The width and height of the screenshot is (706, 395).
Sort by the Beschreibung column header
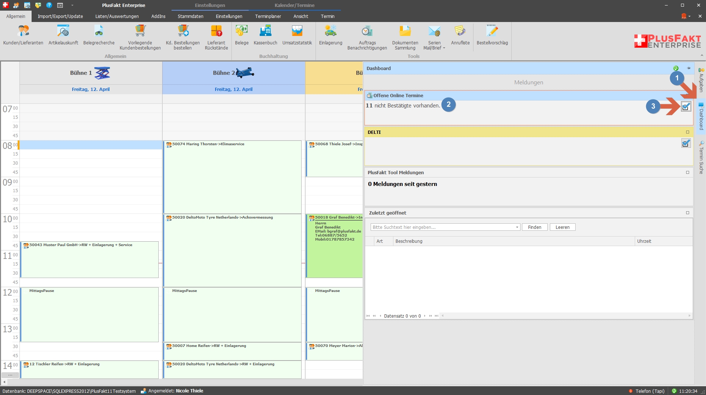[513, 241]
